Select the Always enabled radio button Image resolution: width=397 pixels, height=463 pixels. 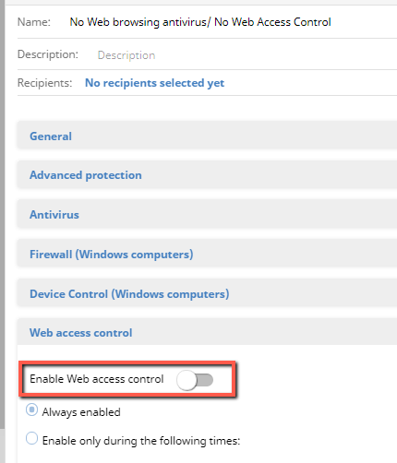[x=31, y=410]
